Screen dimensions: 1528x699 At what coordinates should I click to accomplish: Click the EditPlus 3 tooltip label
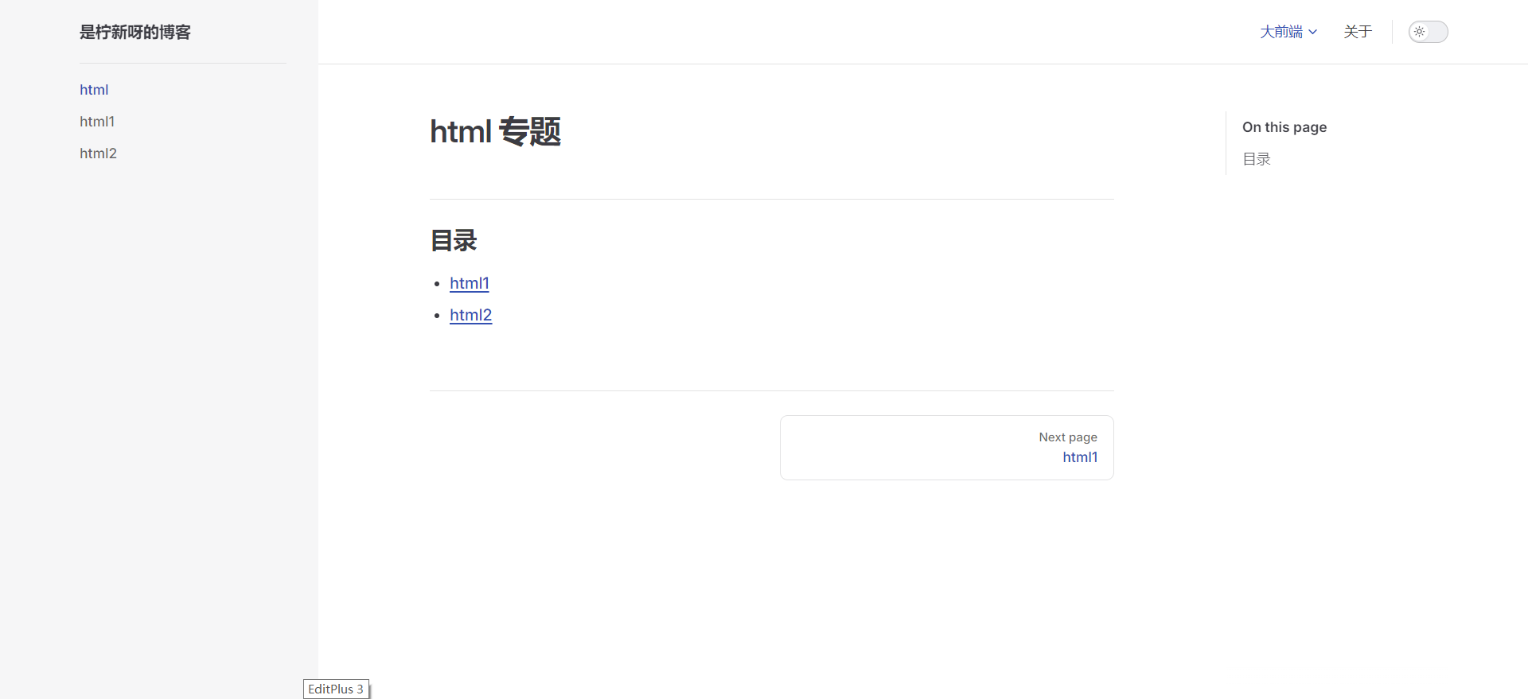click(x=336, y=689)
